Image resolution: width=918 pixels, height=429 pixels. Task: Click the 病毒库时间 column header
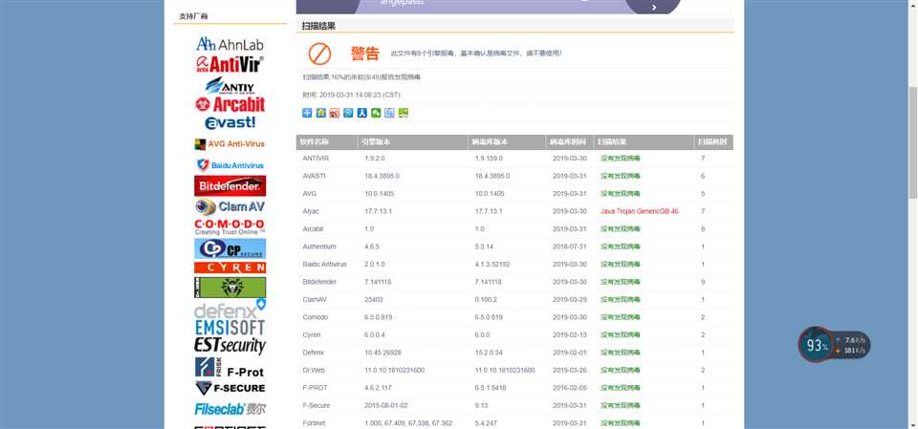(568, 142)
